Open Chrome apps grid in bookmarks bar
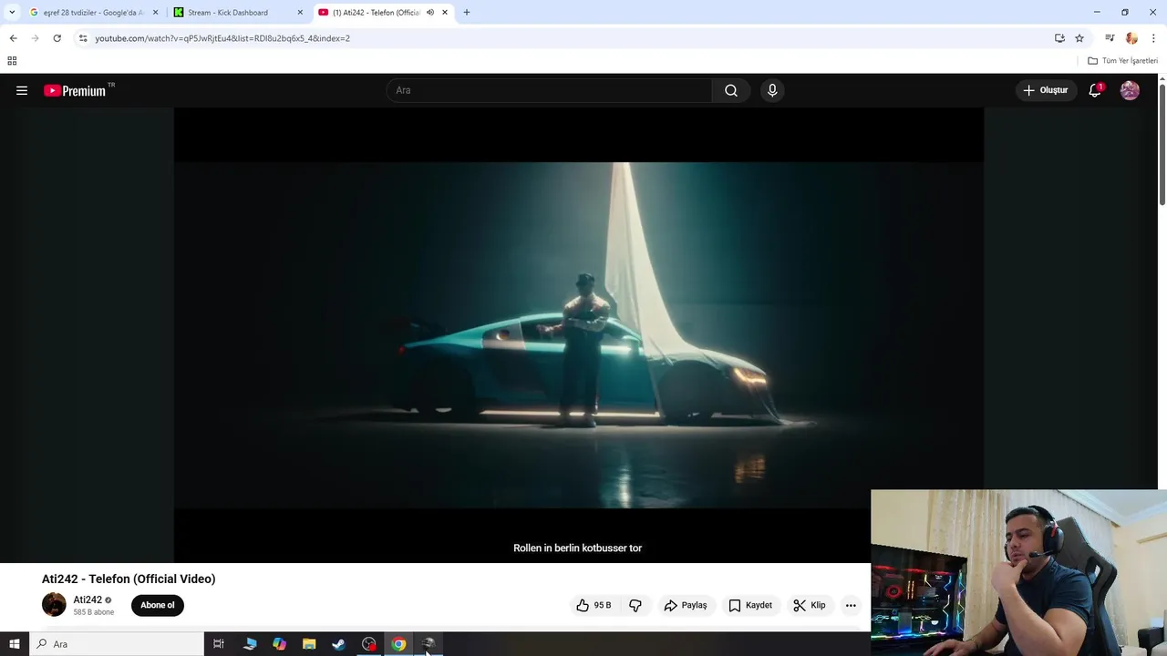This screenshot has width=1167, height=656. click(x=12, y=61)
